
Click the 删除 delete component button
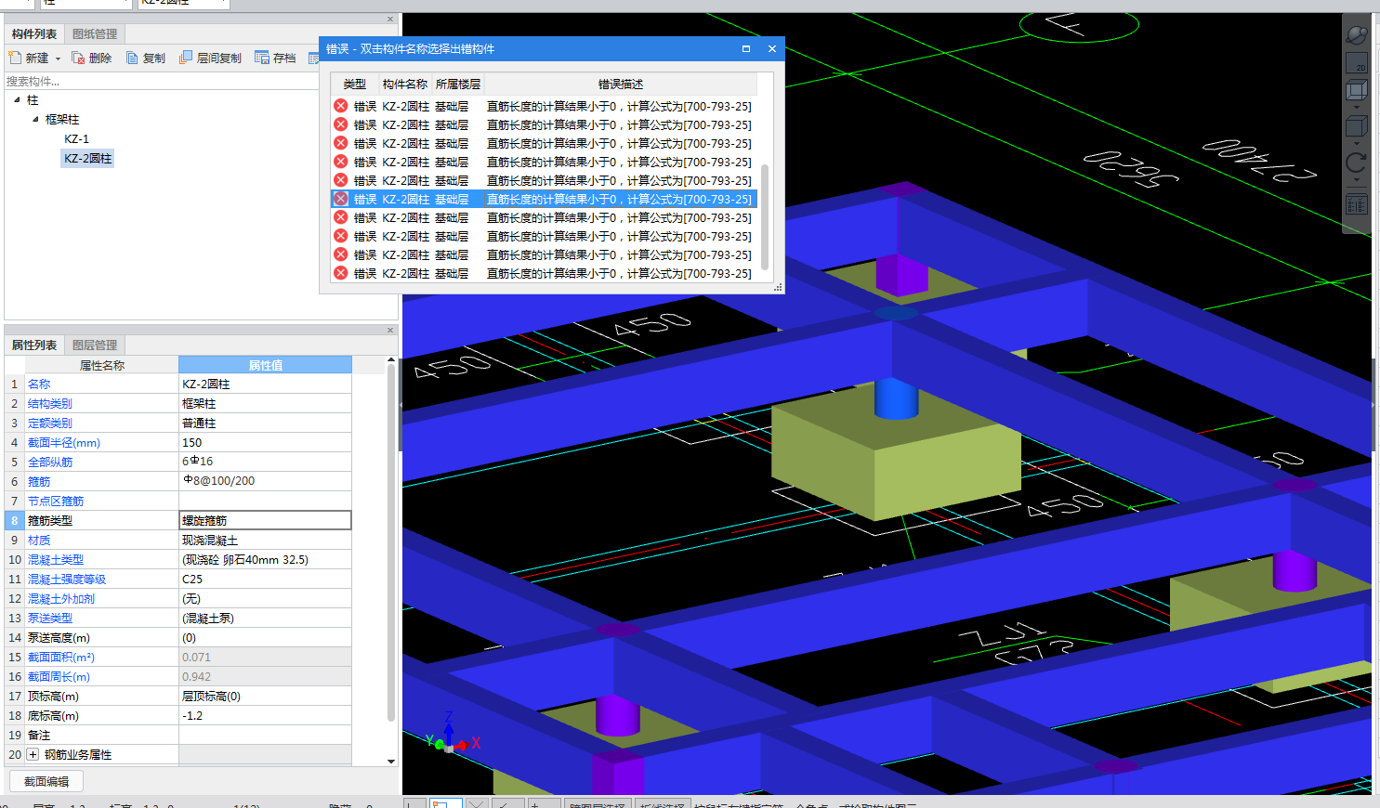click(x=91, y=58)
